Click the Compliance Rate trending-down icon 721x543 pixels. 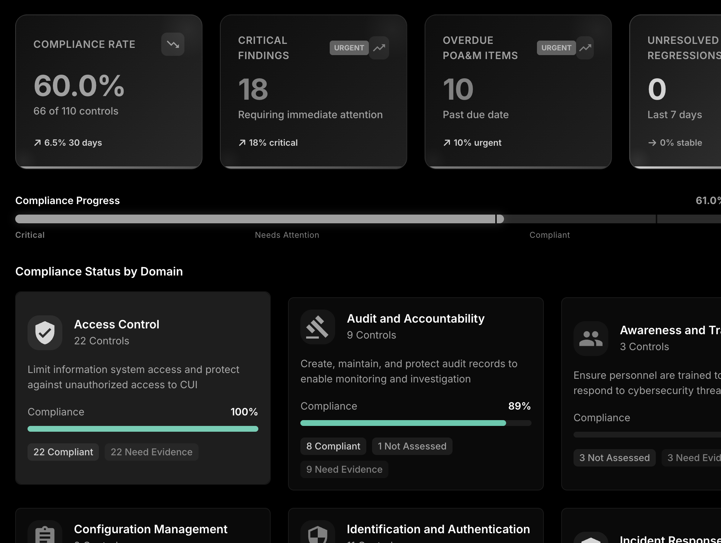click(x=173, y=44)
